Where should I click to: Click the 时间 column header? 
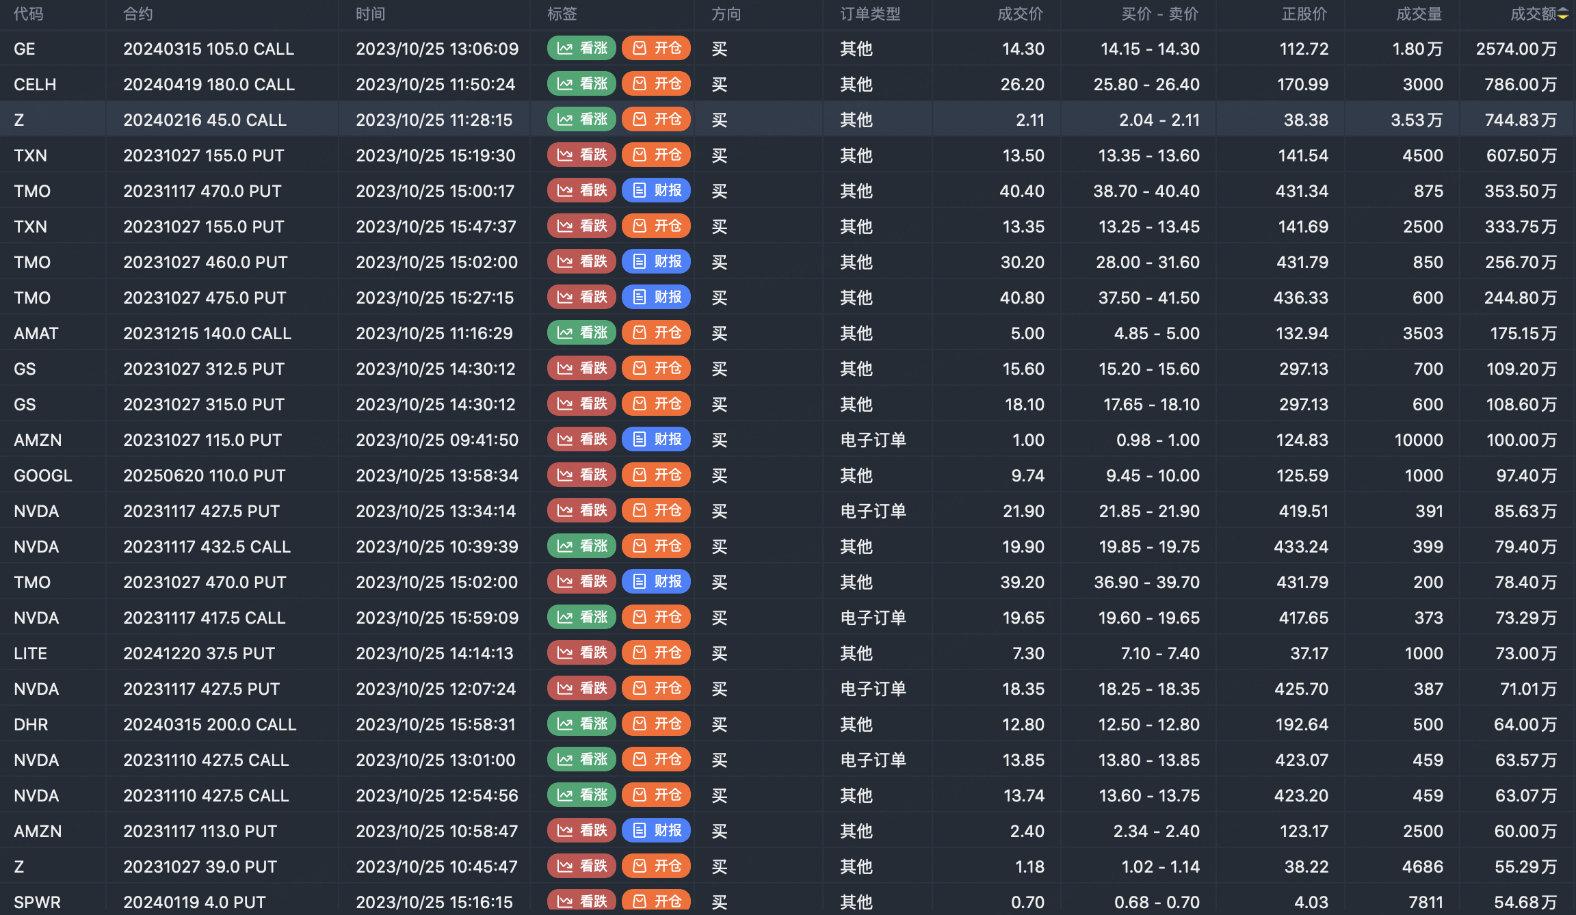(x=371, y=14)
